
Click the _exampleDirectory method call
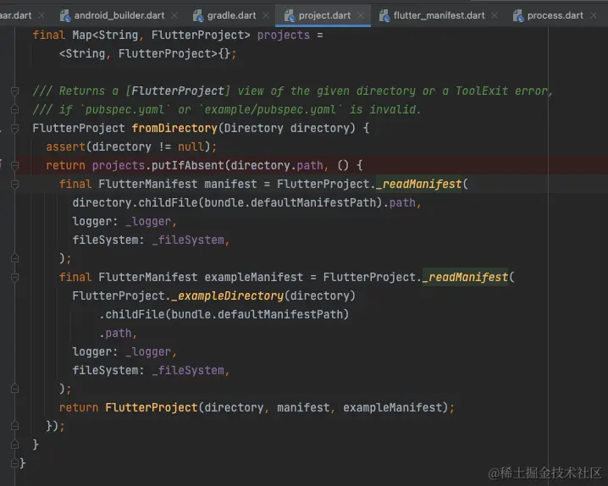(227, 295)
